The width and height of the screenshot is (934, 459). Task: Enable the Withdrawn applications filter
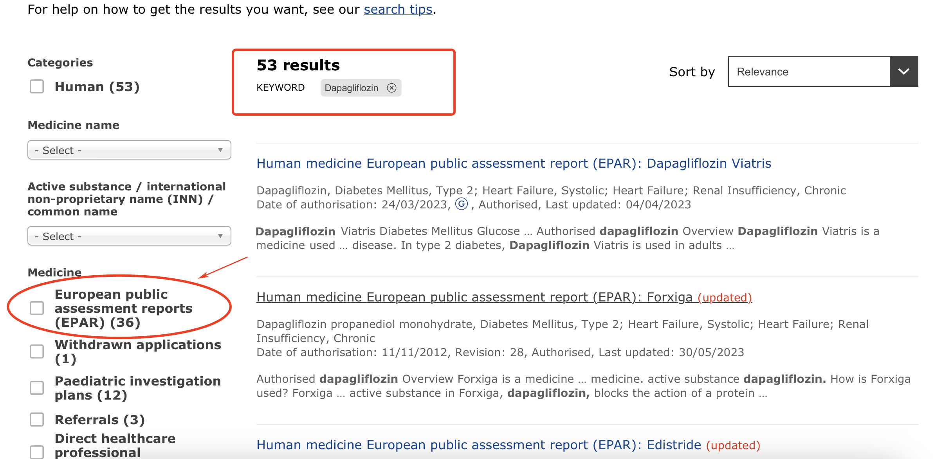click(x=37, y=351)
